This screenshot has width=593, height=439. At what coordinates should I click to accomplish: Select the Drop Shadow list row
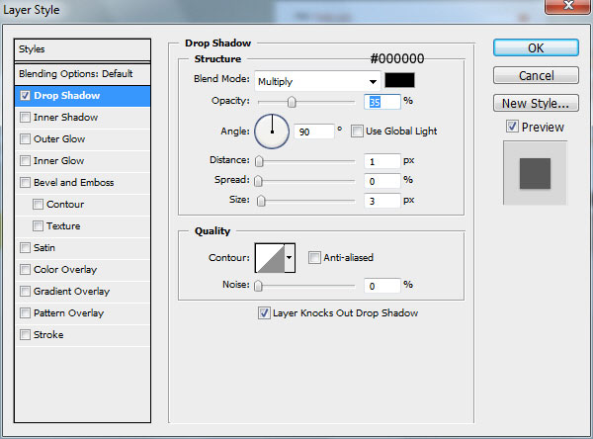click(x=82, y=96)
